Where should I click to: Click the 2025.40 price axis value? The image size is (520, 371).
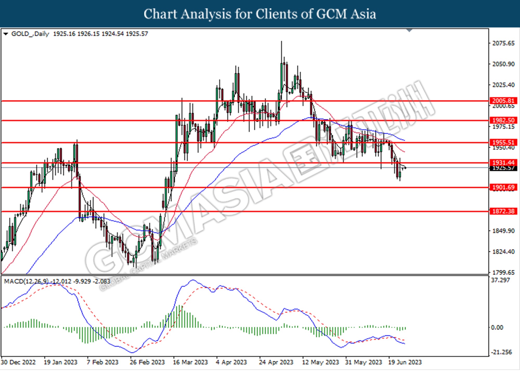click(x=503, y=85)
